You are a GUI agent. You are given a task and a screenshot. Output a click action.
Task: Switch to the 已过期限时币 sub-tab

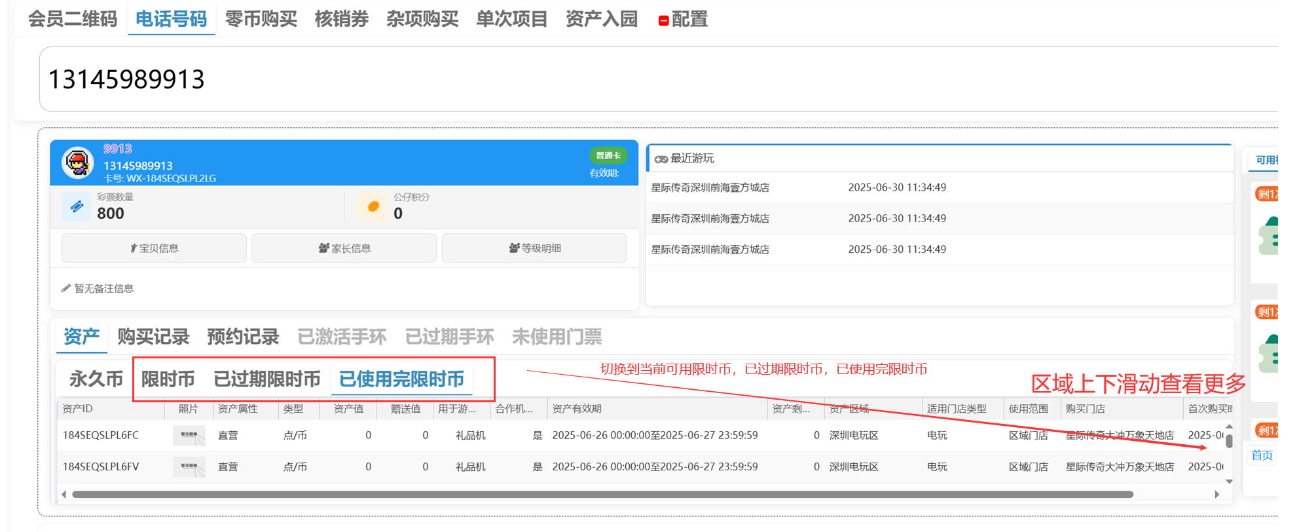click(266, 379)
